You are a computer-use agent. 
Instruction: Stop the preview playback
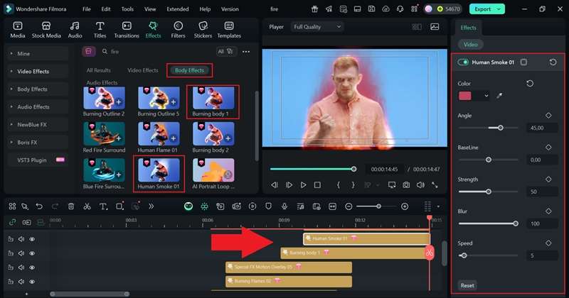[x=317, y=185]
